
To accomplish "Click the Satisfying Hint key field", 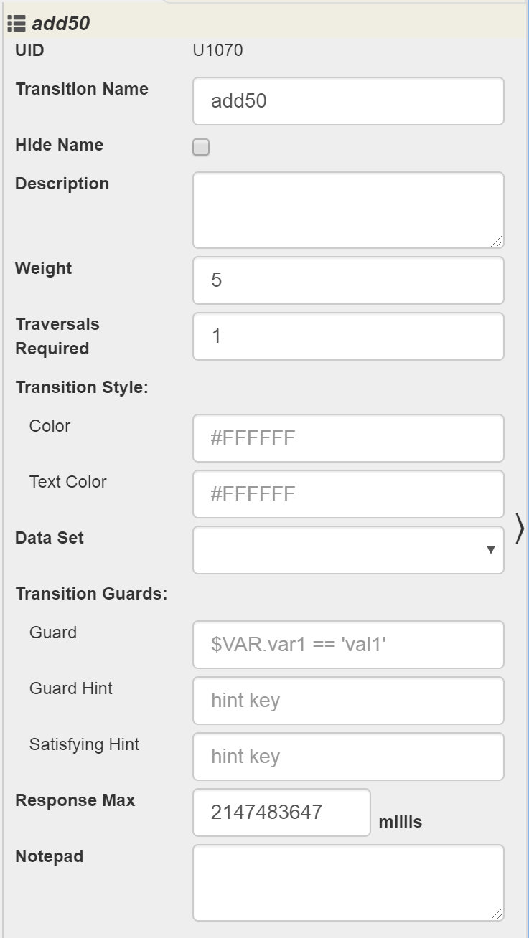I will click(348, 757).
